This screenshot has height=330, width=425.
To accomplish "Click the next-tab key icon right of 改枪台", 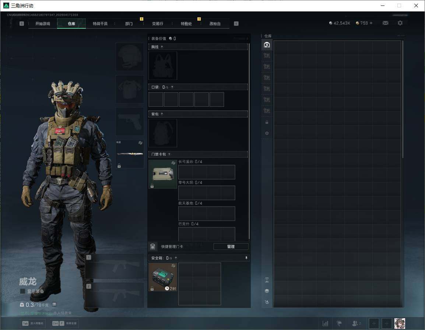I will pos(236,24).
